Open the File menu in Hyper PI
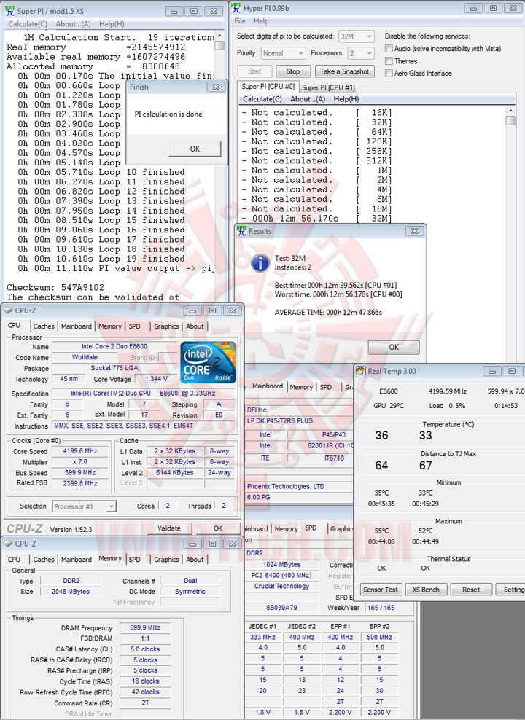 [240, 20]
